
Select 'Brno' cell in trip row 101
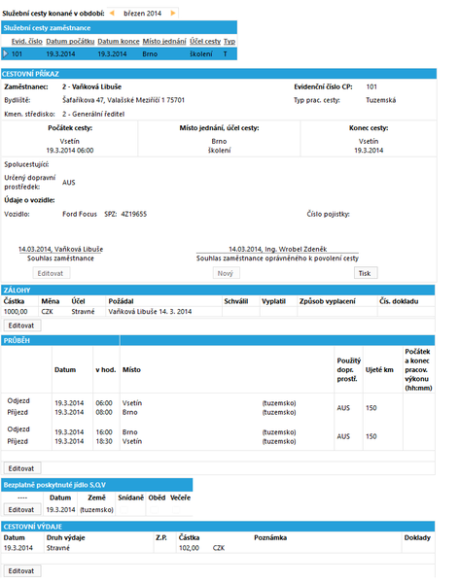click(x=150, y=53)
